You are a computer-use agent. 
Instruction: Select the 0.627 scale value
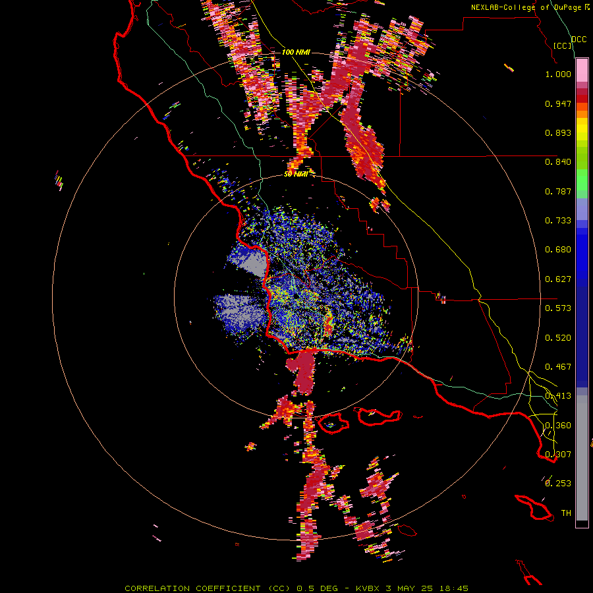coord(558,279)
